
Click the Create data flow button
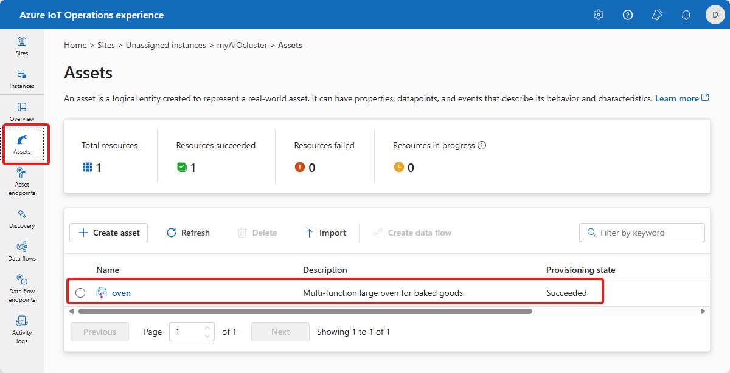(412, 233)
